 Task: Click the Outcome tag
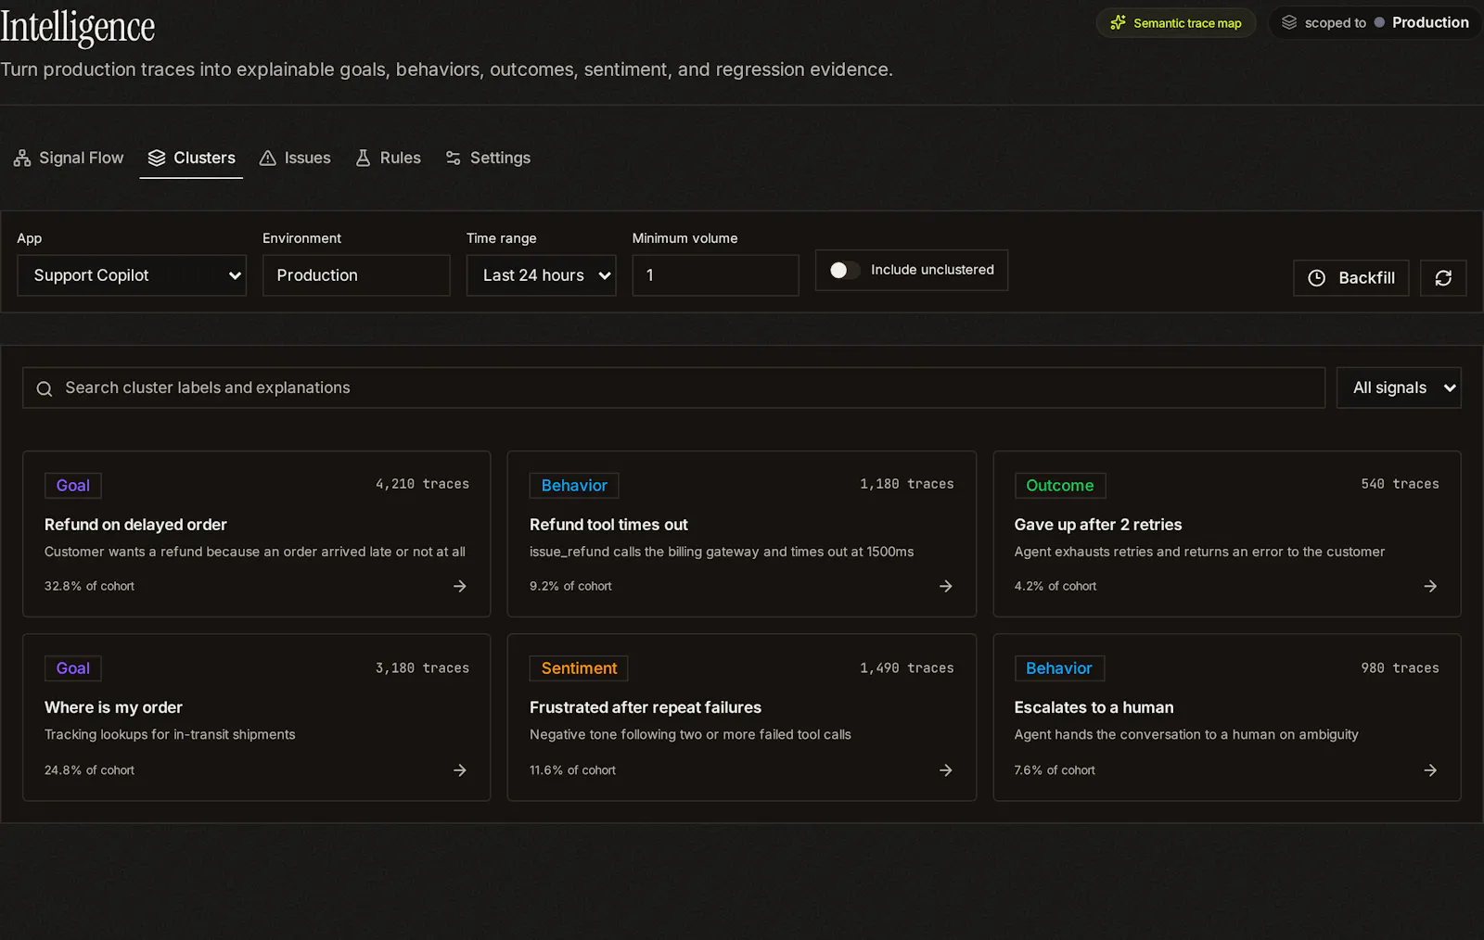coord(1060,486)
